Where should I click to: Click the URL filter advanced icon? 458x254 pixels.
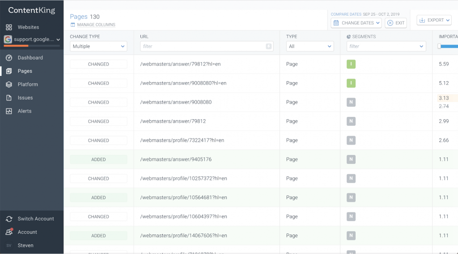(x=269, y=46)
